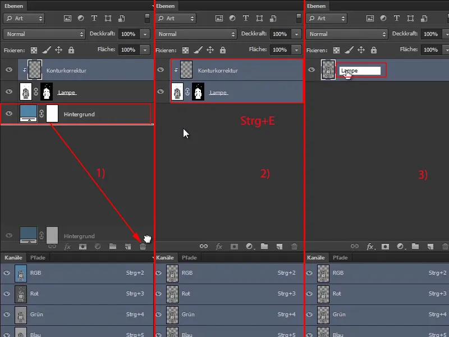Screen dimensions: 449x337
Task: Click Fläche 100% field in middle panel
Action: tap(280, 50)
